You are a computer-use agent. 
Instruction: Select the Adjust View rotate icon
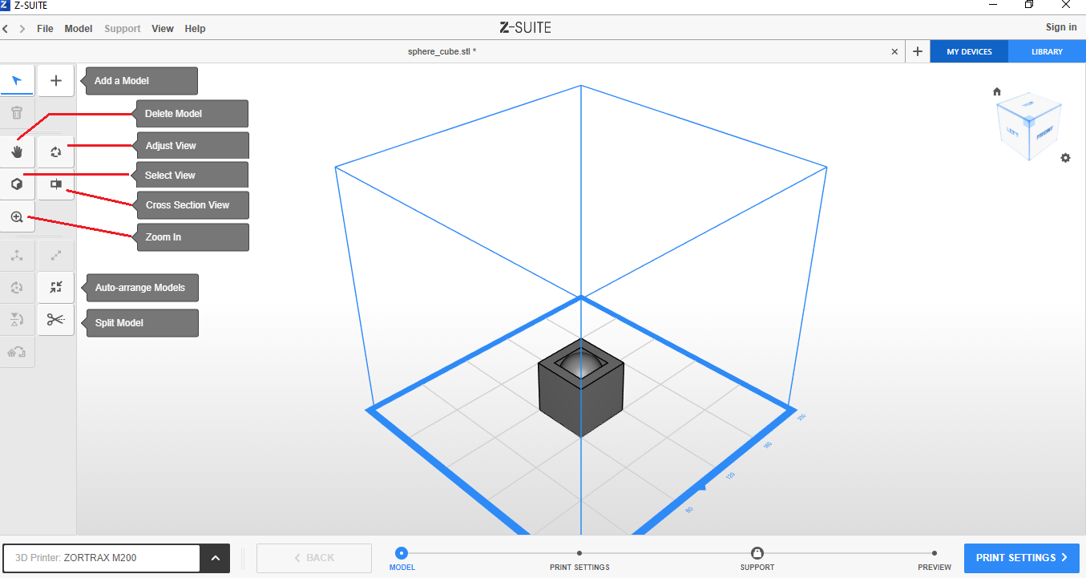coord(56,152)
